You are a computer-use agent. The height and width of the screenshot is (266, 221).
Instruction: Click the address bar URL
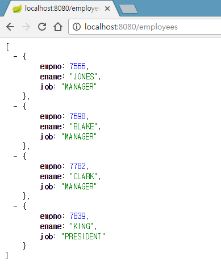[131, 27]
